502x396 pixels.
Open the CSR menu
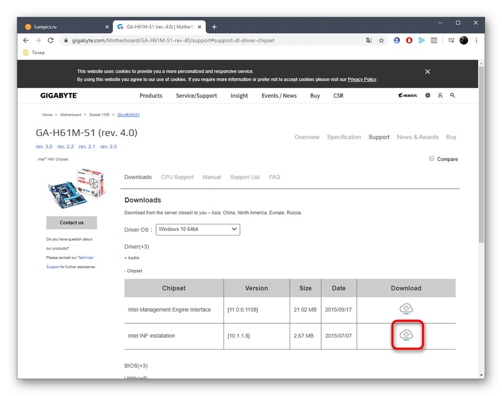point(338,96)
